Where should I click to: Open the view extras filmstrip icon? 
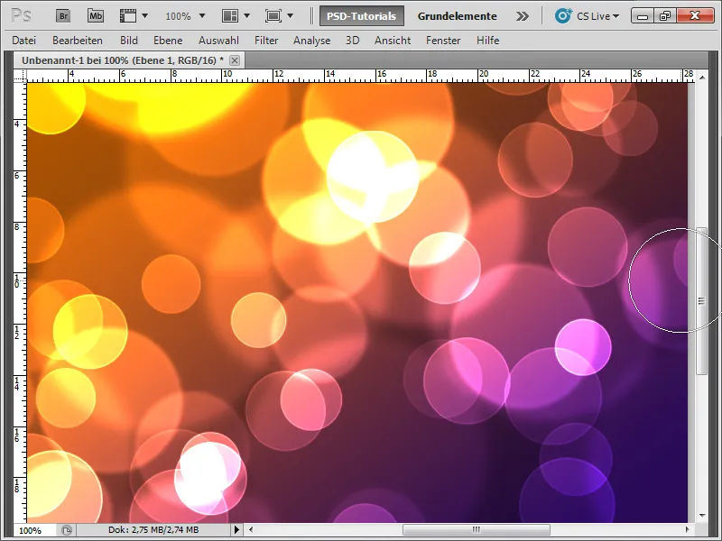[x=128, y=16]
